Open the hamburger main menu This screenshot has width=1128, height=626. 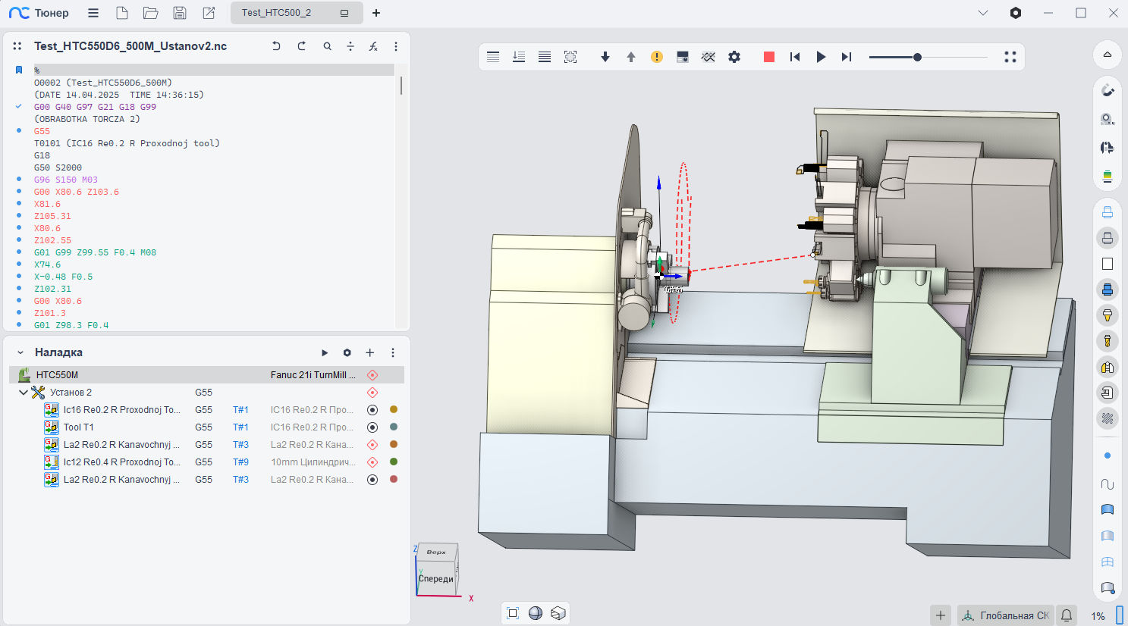click(x=93, y=13)
